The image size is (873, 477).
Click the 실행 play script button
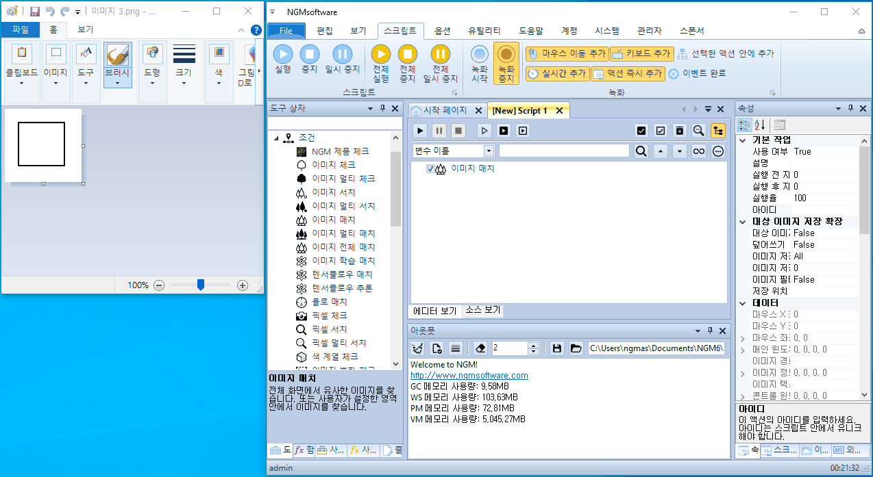[283, 60]
